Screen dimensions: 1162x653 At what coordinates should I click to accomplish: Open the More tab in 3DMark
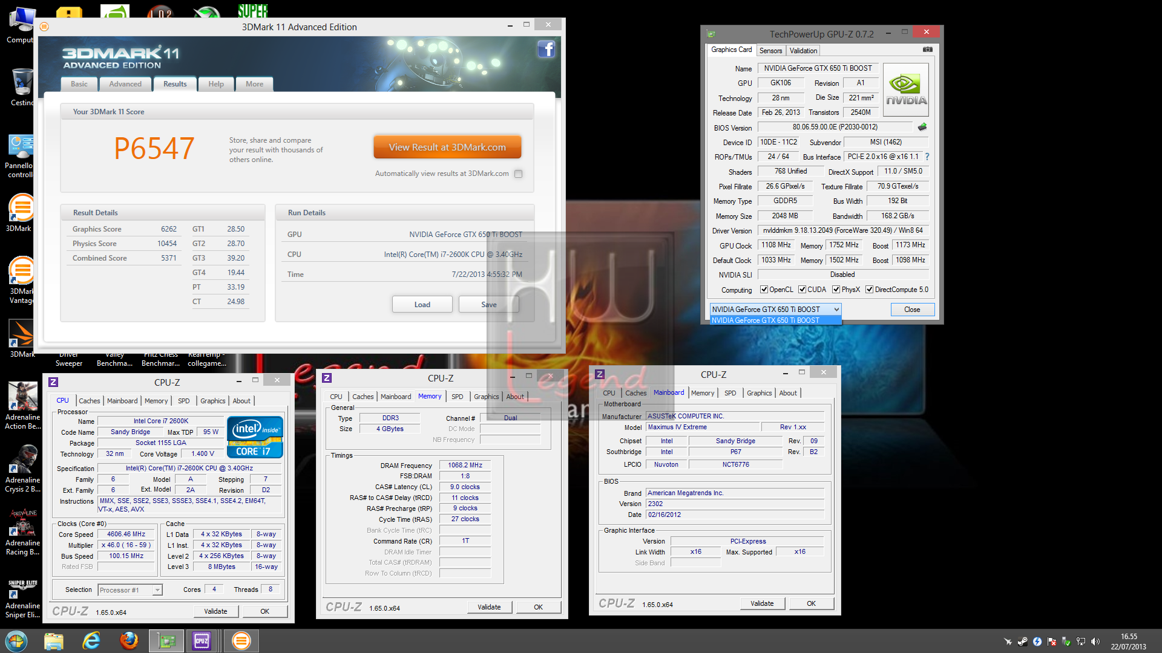pos(254,84)
